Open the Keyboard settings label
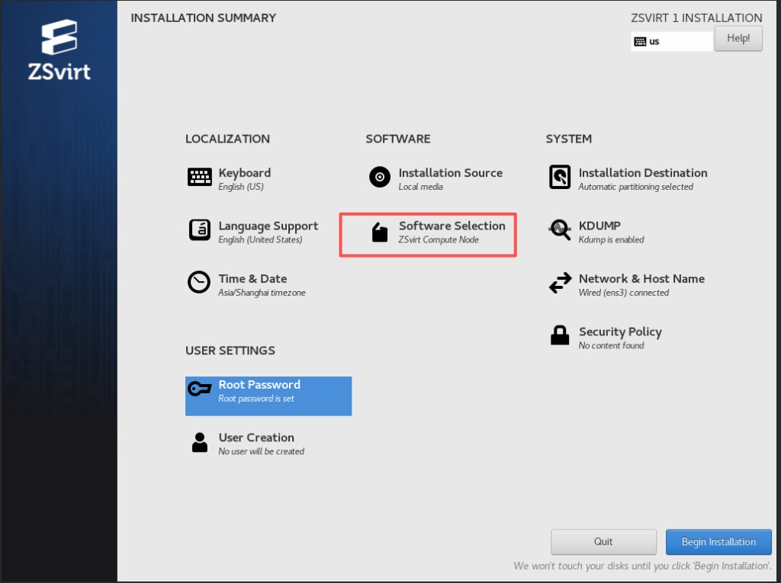 coord(245,173)
